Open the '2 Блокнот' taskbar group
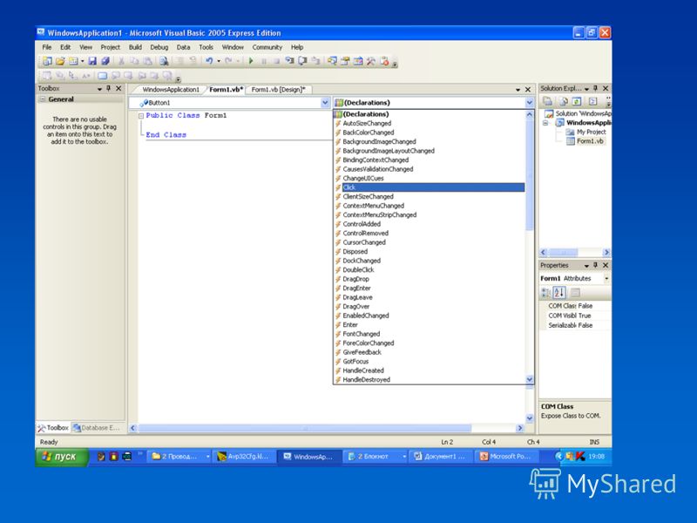The image size is (697, 523). click(x=376, y=456)
